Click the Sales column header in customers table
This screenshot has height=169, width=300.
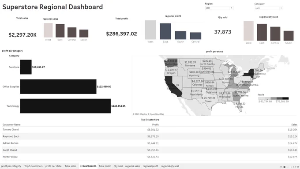[x=294, y=124]
